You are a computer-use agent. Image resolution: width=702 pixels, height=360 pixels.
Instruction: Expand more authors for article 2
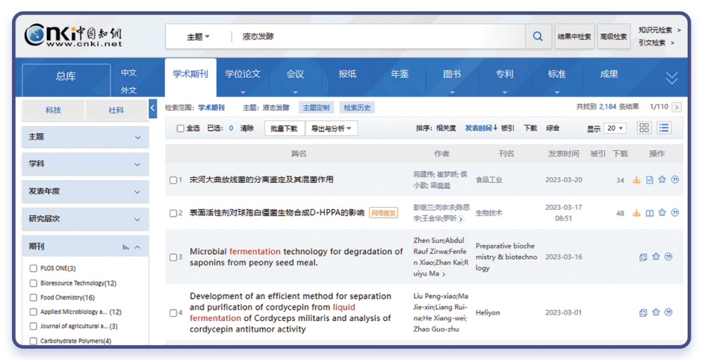pos(461,219)
